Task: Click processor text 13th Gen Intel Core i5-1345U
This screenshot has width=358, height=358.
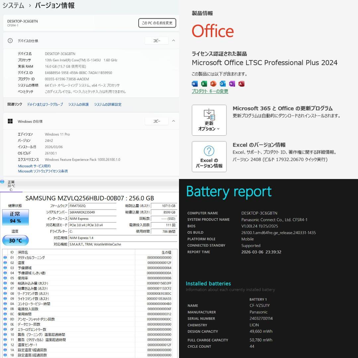Action: (81, 60)
